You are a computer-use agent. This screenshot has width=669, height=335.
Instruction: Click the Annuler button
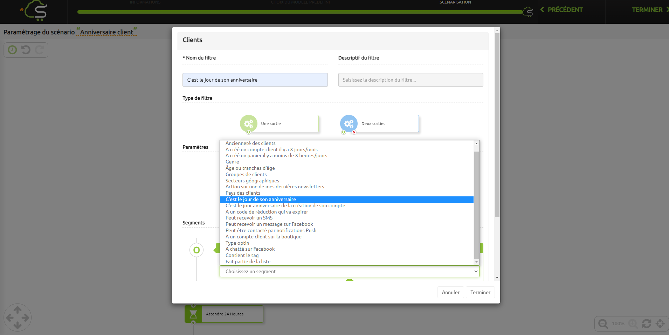click(x=450, y=292)
